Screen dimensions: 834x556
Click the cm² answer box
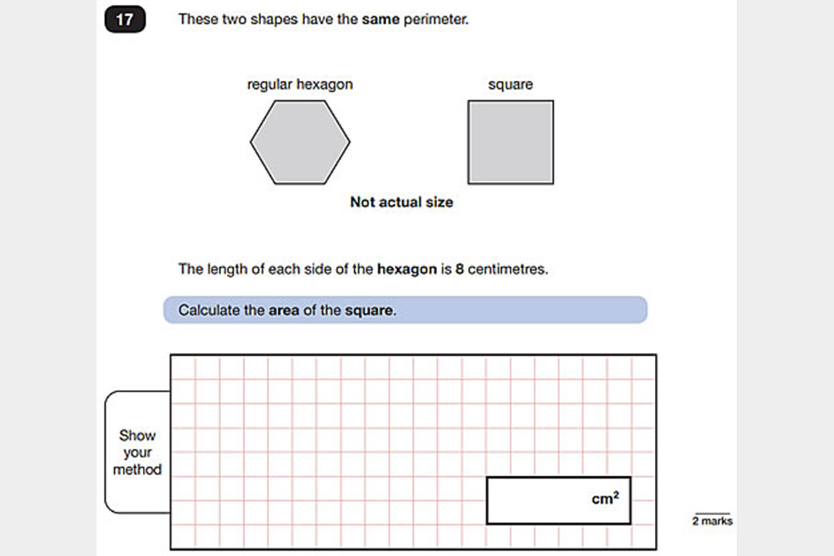558,500
